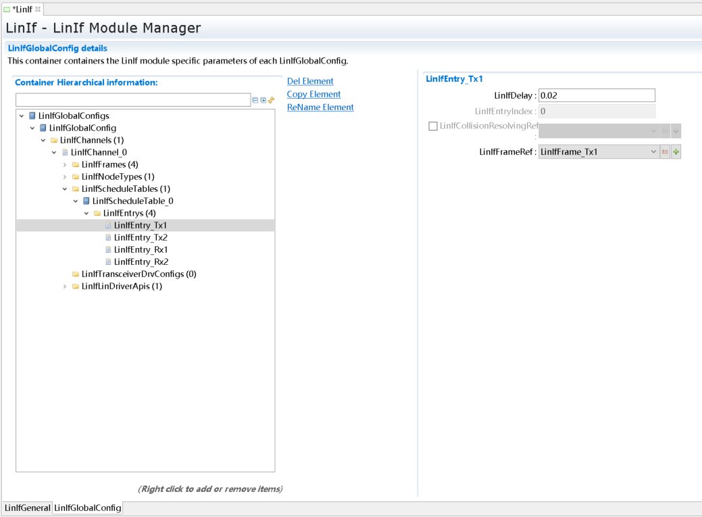This screenshot has width=702, height=517.
Task: Click the yellow link-with-editor arrows icon
Action: (271, 100)
